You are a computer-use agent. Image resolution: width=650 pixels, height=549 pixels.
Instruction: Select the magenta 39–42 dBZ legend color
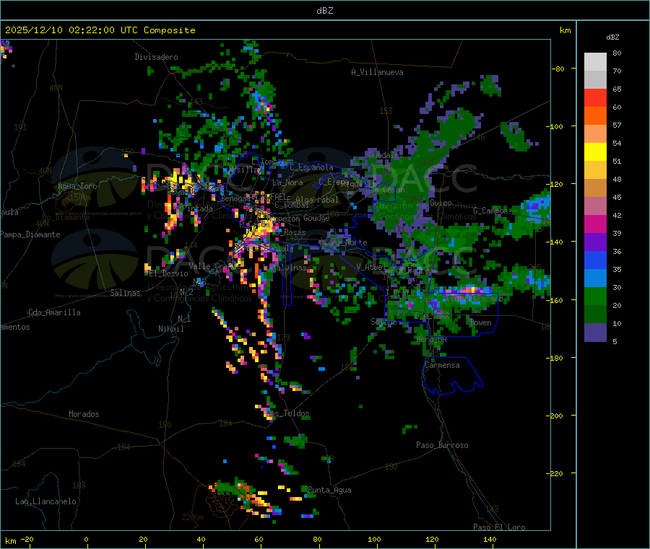[595, 224]
